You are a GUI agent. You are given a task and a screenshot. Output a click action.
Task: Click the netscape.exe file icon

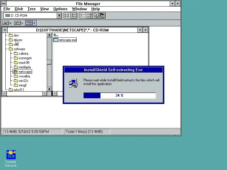[x=56, y=40]
